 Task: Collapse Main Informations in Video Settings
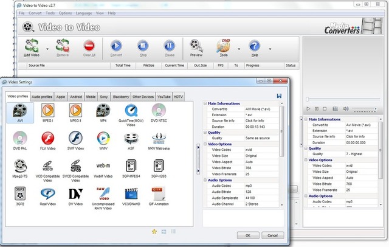pos(205,103)
